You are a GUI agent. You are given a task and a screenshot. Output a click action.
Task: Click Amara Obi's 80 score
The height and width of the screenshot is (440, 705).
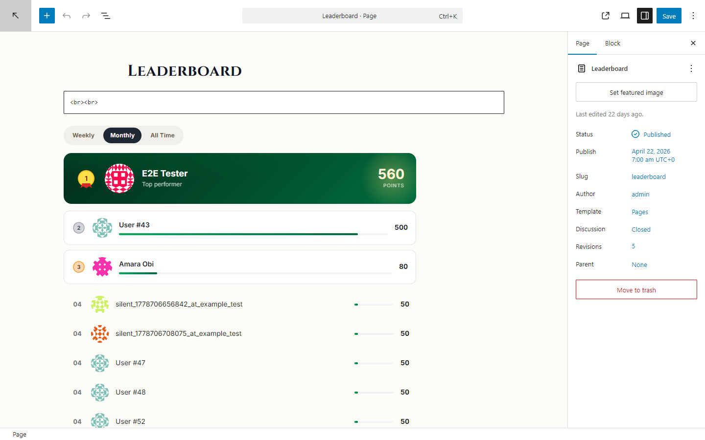point(403,266)
